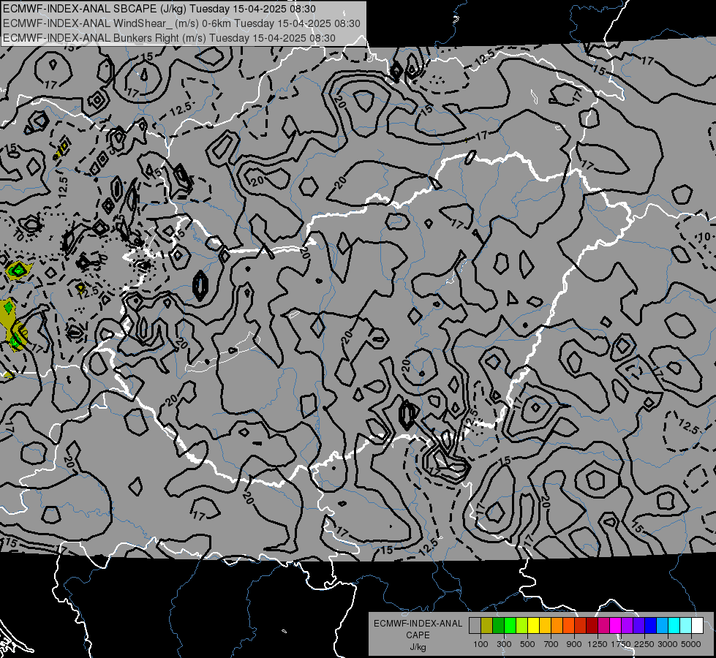Screen dimensions: 716x658
Task: Select the white swatch in CAPE legend
Action: tap(697, 626)
